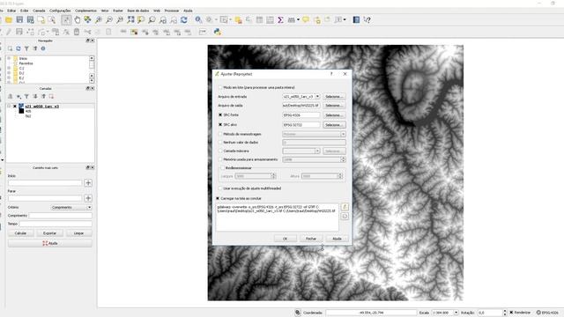The width and height of the screenshot is (564, 317).
Task: Select the Pan Map hand tool
Action: point(77,19)
